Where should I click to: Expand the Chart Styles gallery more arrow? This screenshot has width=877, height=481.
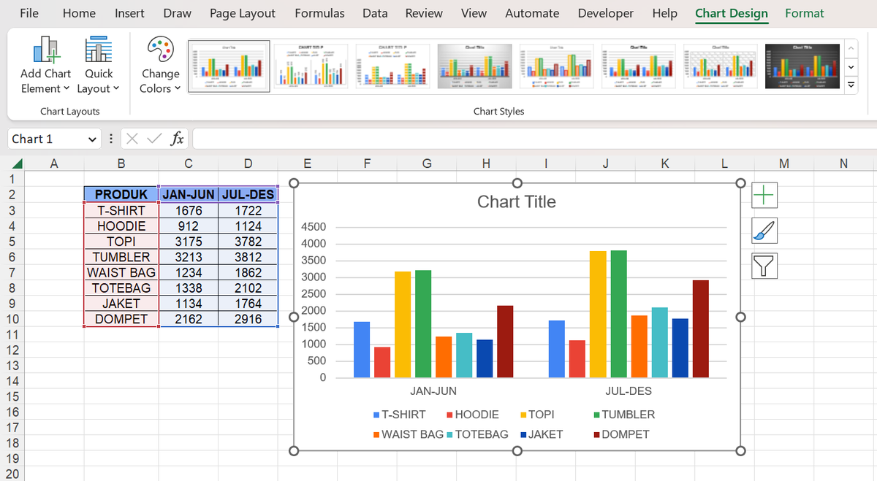850,86
